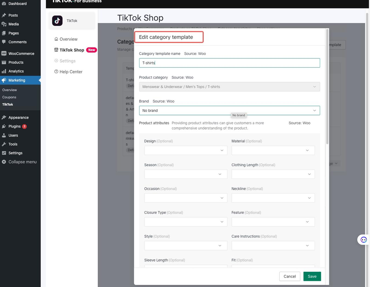Go to the WordPress Dashboard
The image size is (370, 287).
click(17, 4)
